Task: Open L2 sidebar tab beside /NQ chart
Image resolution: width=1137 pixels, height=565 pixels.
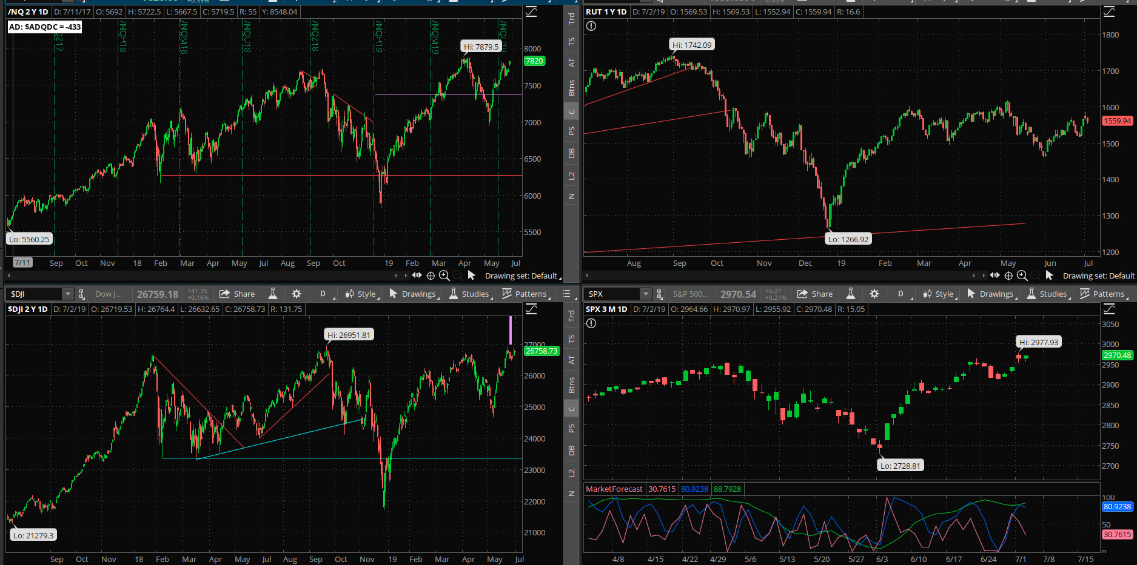Action: pos(571,176)
